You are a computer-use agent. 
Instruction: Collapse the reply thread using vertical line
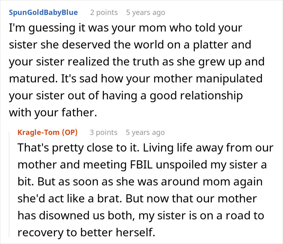pos(9,184)
